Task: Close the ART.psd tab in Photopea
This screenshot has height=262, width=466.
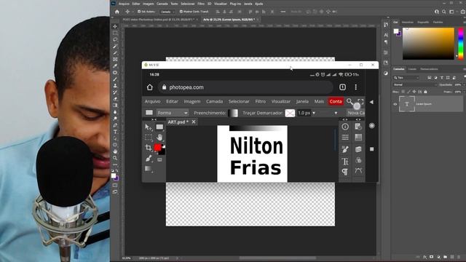Action: point(194,122)
